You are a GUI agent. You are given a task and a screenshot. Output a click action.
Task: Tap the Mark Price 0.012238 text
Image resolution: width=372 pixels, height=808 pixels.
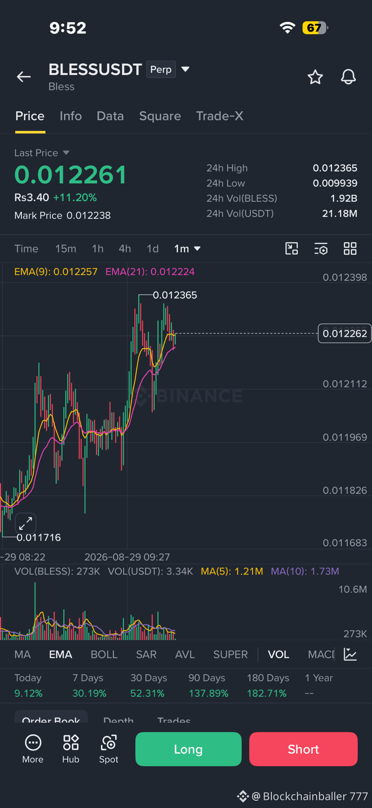click(62, 215)
